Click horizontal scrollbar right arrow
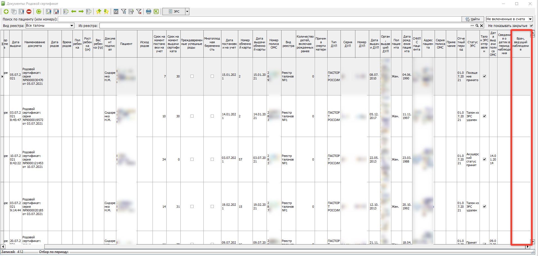The width and height of the screenshot is (538, 256). (528, 246)
